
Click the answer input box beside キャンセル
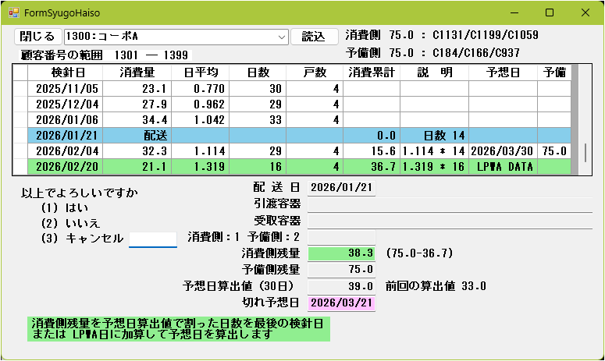point(153,239)
